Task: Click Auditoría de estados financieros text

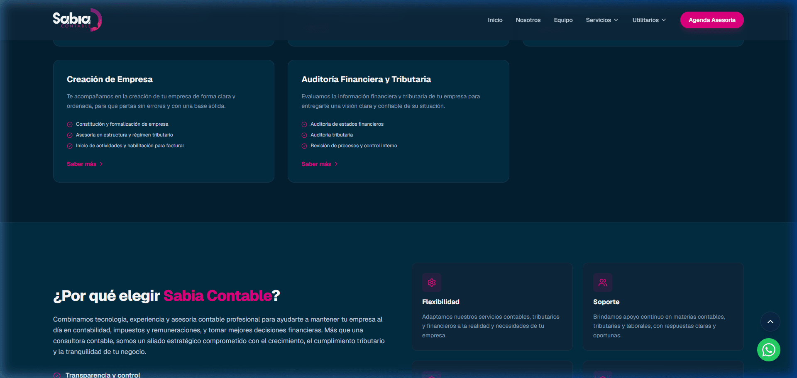Action: click(x=347, y=124)
